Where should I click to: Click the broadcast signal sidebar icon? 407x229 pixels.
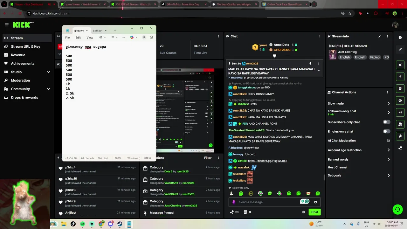click(400, 112)
